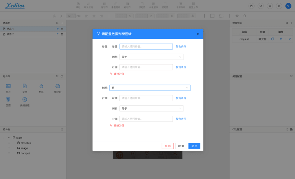Select the 状态 2 row
Viewport: 295px width, 179px height.
tap(33, 34)
